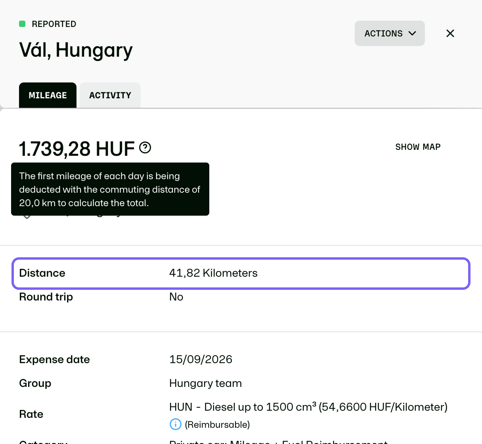Click the commuting distance tooltip text
The width and height of the screenshot is (482, 444).
point(110,189)
